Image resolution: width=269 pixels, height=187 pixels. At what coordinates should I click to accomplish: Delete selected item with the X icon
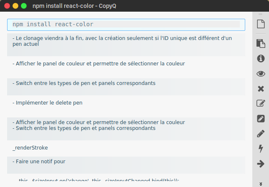tap(261, 89)
